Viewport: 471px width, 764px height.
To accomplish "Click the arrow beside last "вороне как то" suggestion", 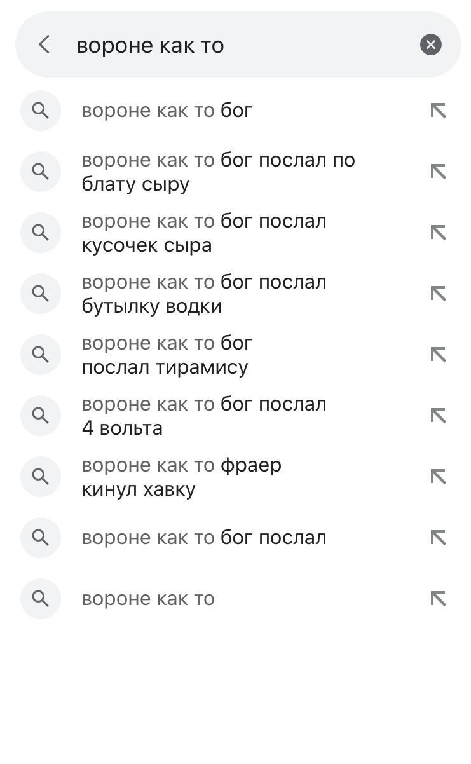I will click(x=438, y=599).
